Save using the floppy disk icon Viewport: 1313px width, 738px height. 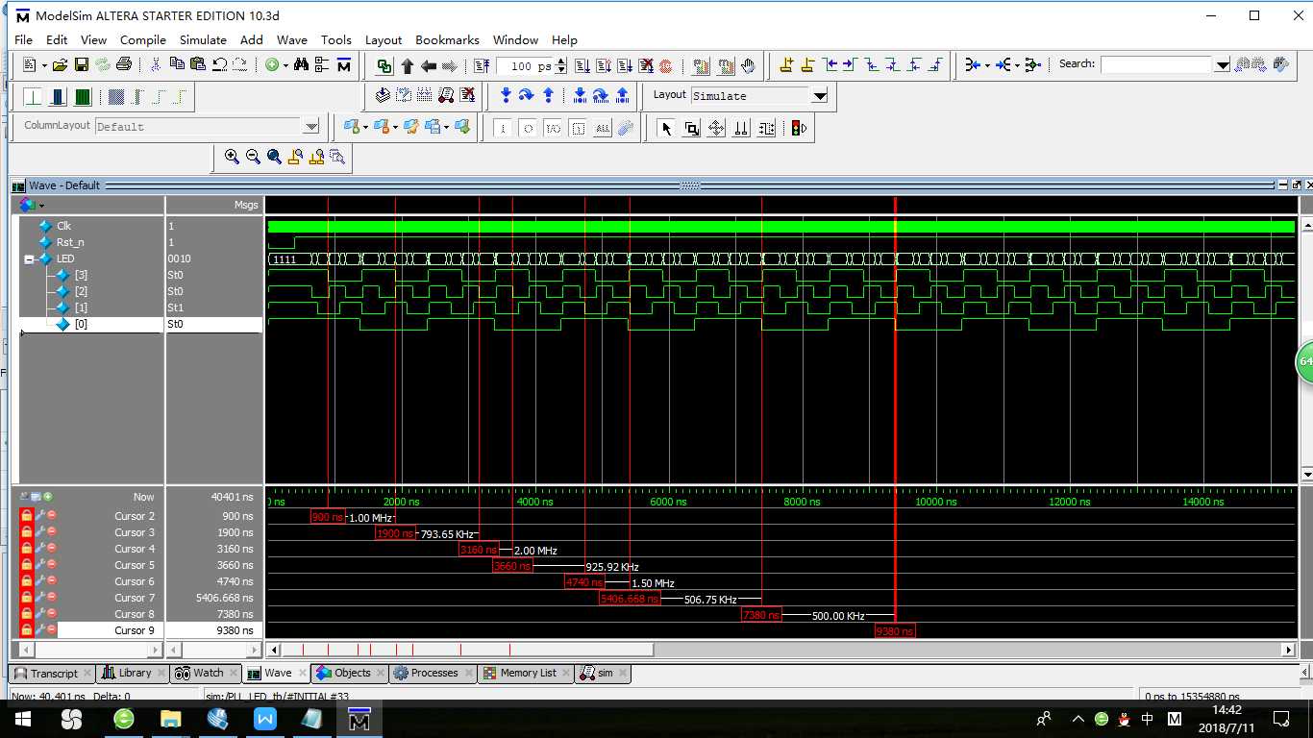(x=82, y=65)
